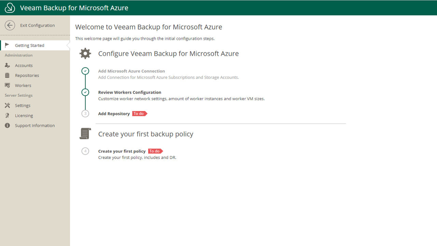The image size is (437, 246).
Task: Click the To do badge beside Add Repository
Action: 139,114
